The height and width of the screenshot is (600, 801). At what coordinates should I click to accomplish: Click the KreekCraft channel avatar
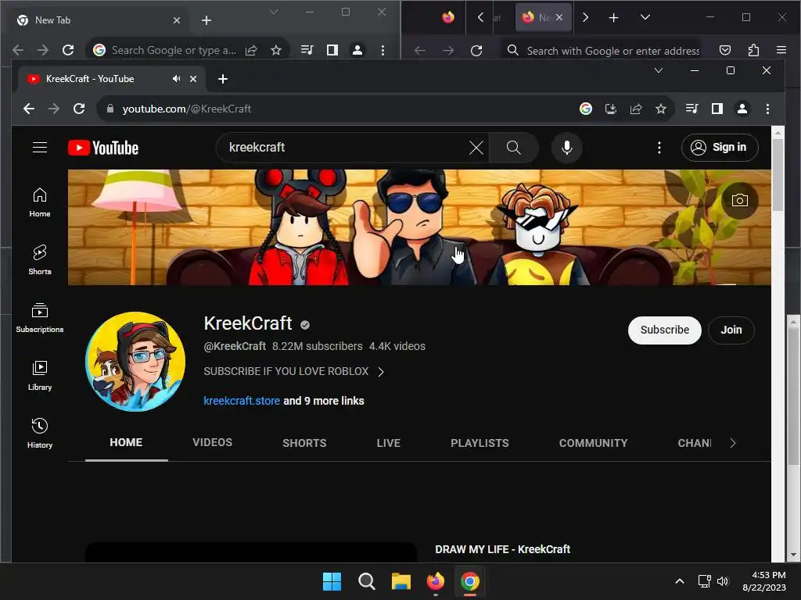135,362
